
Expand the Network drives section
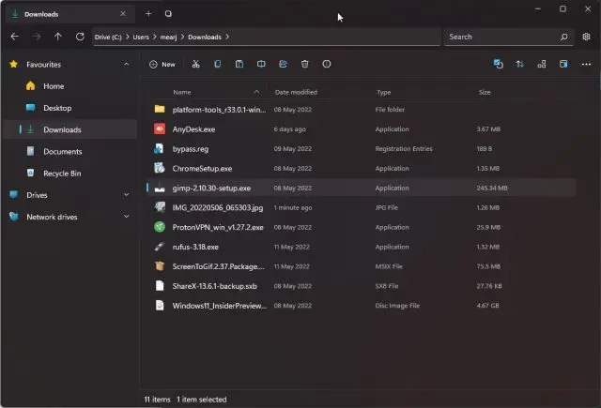tap(127, 217)
